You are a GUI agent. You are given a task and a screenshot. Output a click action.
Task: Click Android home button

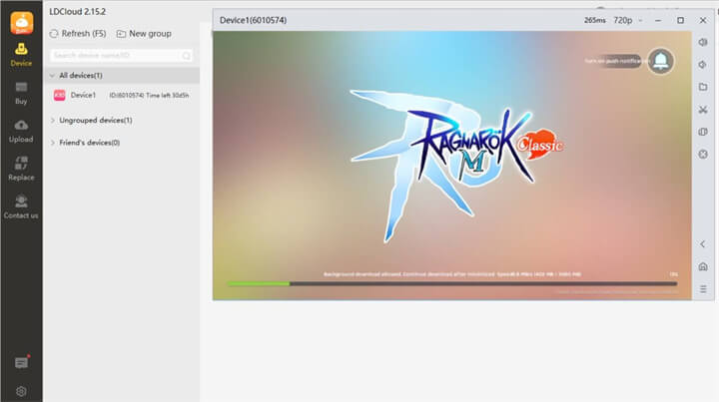703,266
